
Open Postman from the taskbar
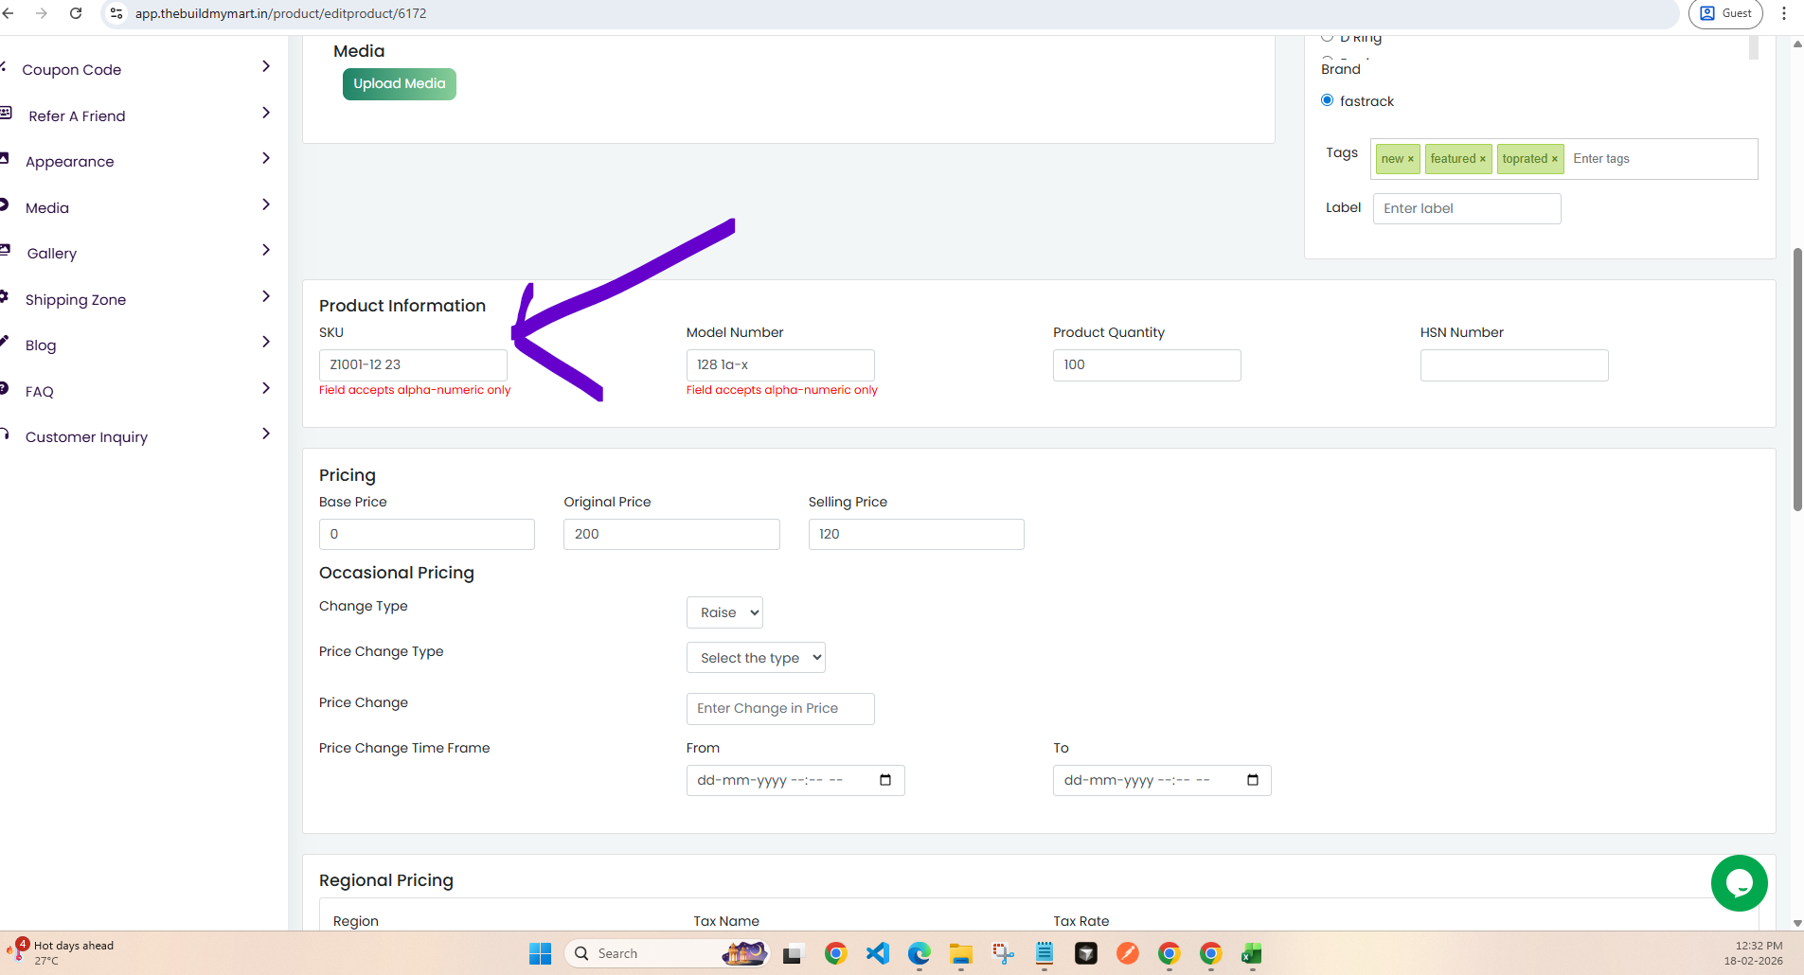point(1127,953)
